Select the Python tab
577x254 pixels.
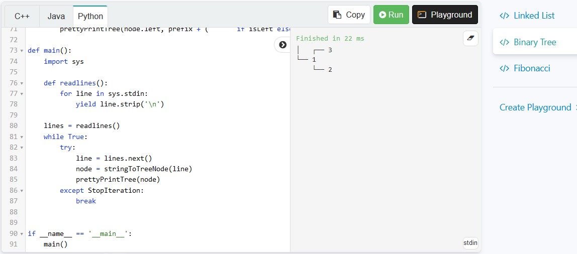click(90, 16)
